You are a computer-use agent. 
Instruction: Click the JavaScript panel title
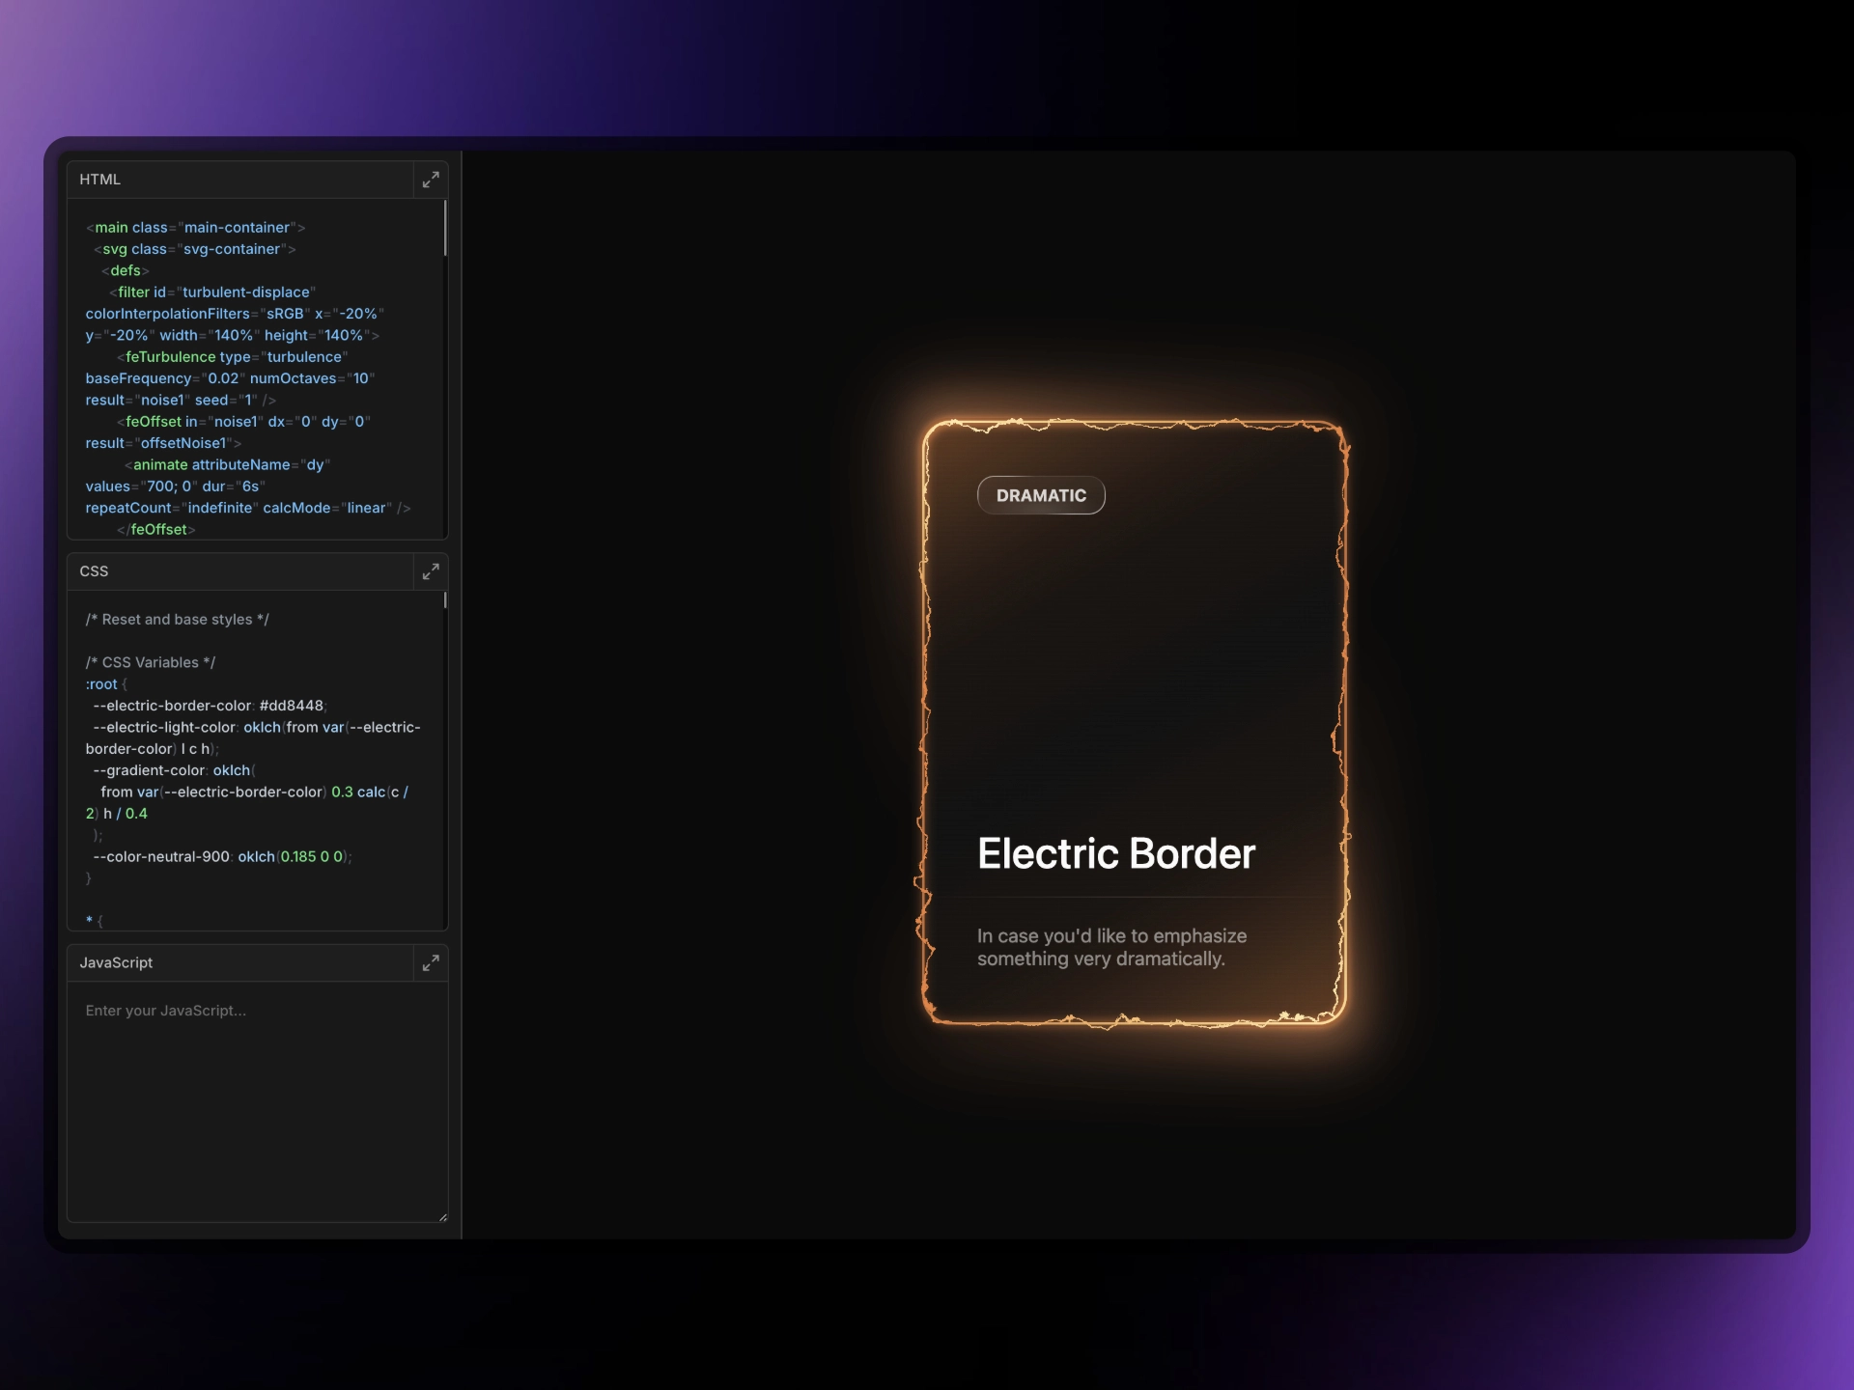click(116, 962)
